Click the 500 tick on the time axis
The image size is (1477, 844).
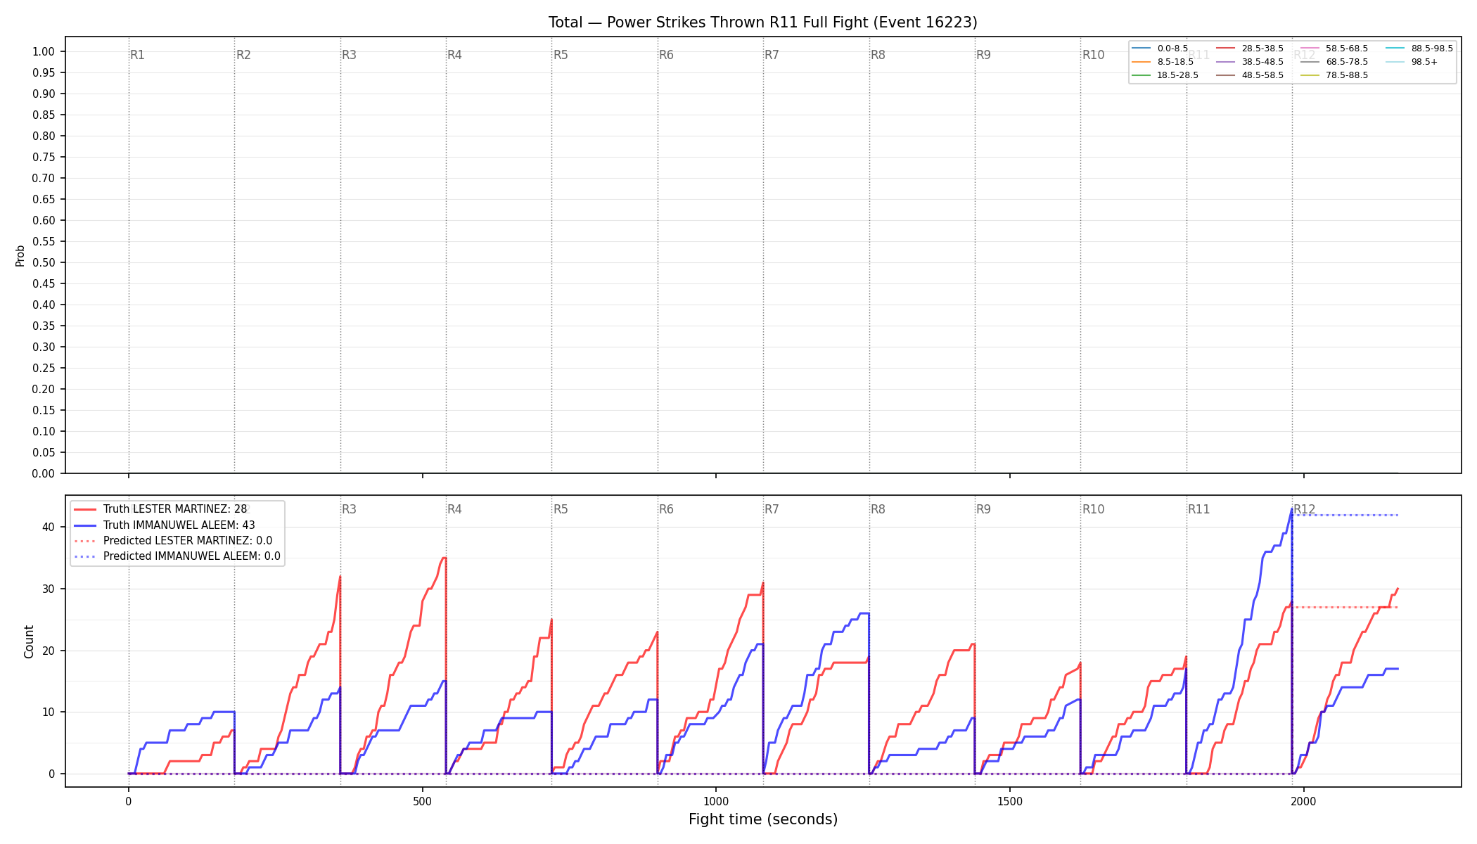422,801
